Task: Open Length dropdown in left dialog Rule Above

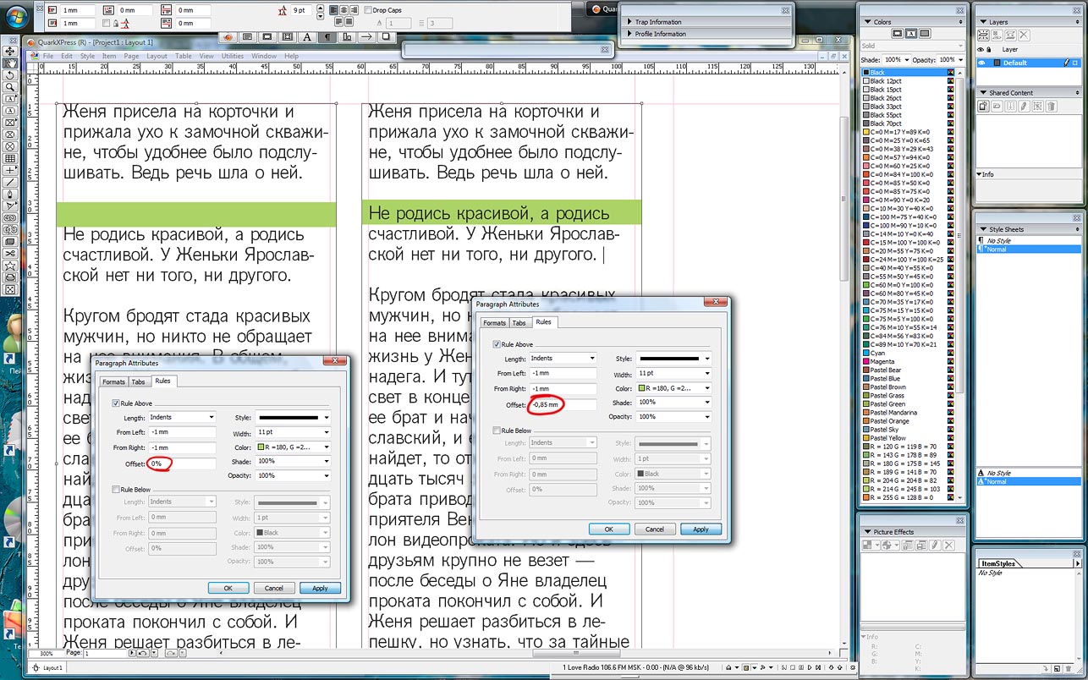Action: point(182,417)
